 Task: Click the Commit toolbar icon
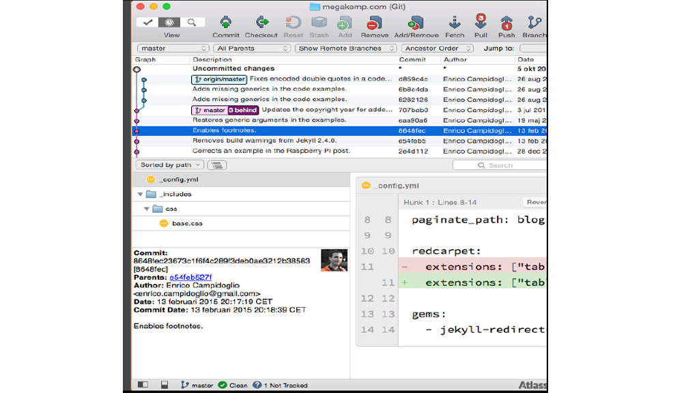pyautogui.click(x=225, y=23)
